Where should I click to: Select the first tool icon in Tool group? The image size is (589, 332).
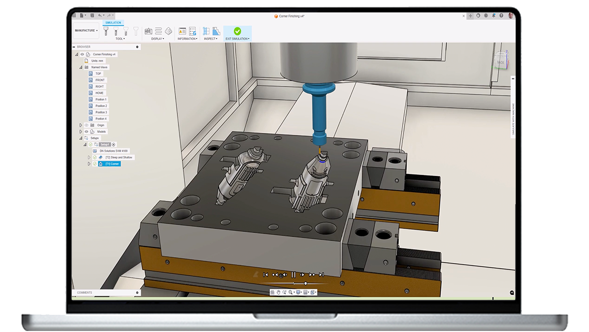pos(106,31)
